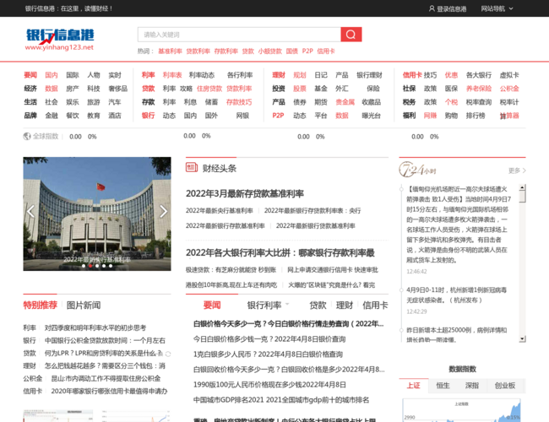Show previous slide with left arrow
The image size is (549, 422).
(x=30, y=211)
